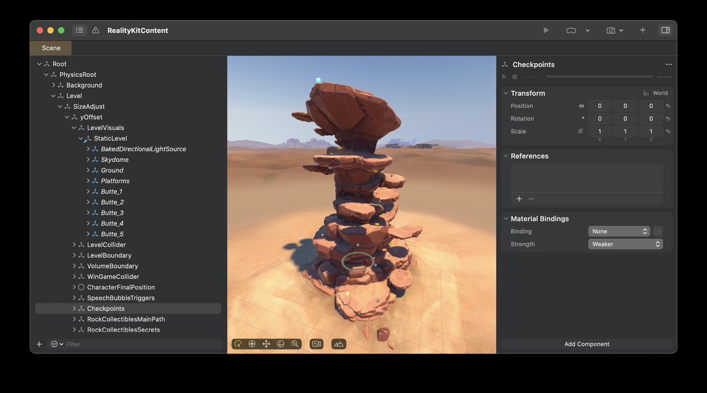Collapse the References section

(506, 156)
